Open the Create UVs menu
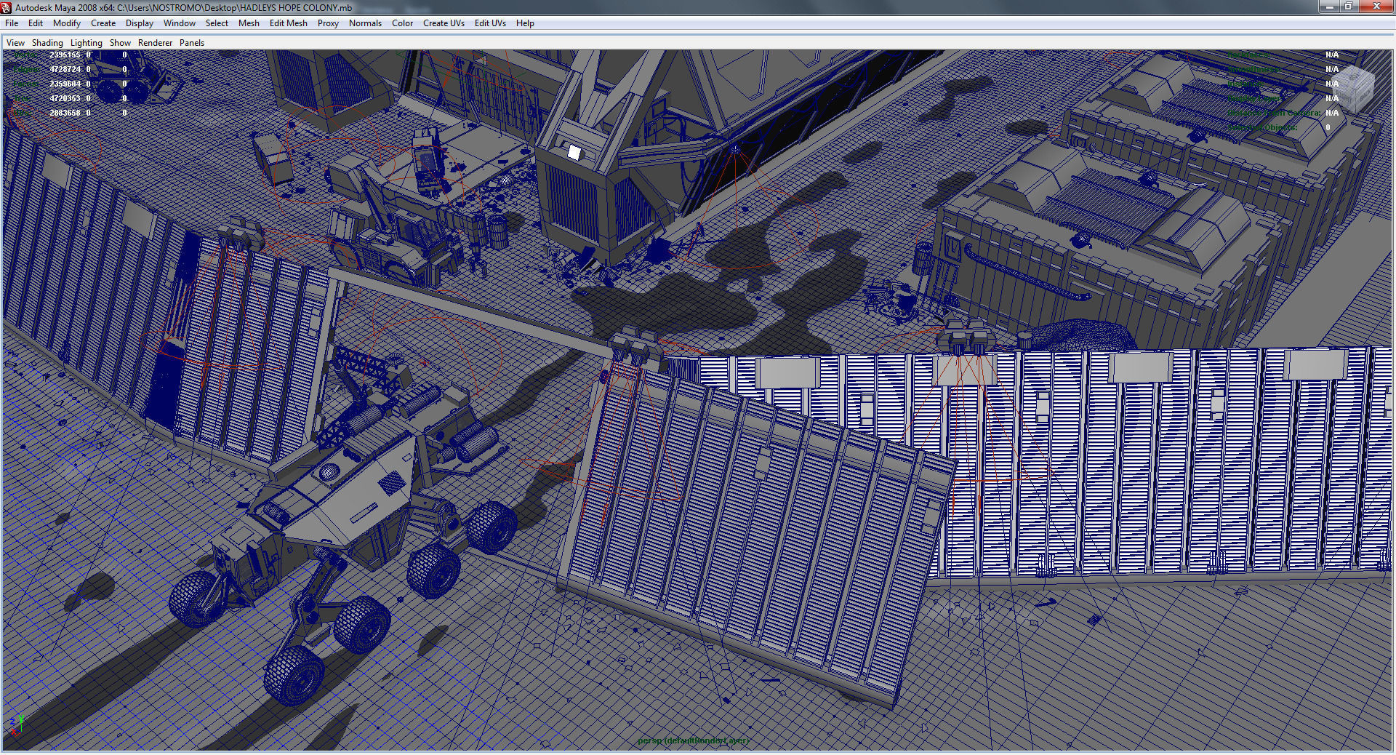The image size is (1396, 755). 444,23
